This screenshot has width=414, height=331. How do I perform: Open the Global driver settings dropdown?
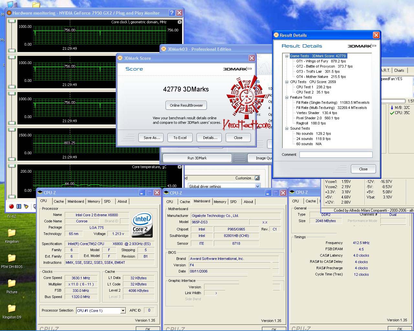click(x=257, y=186)
